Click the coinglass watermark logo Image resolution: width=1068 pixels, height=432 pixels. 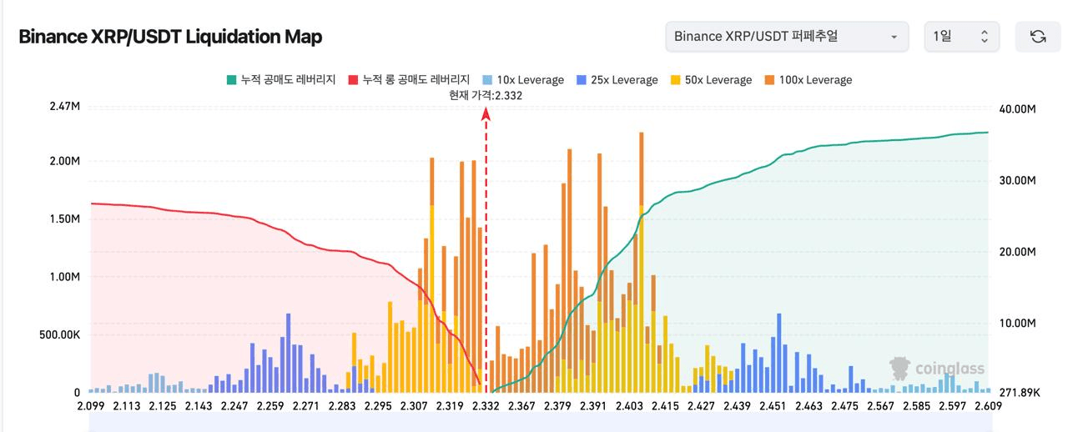tap(938, 368)
